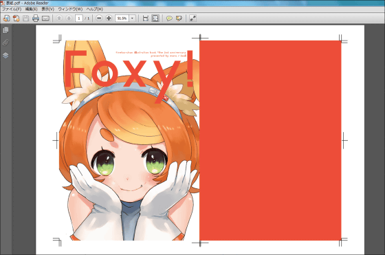The height and width of the screenshot is (255, 385).
Task: Open the ファイル(F) menu
Action: [x=12, y=9]
